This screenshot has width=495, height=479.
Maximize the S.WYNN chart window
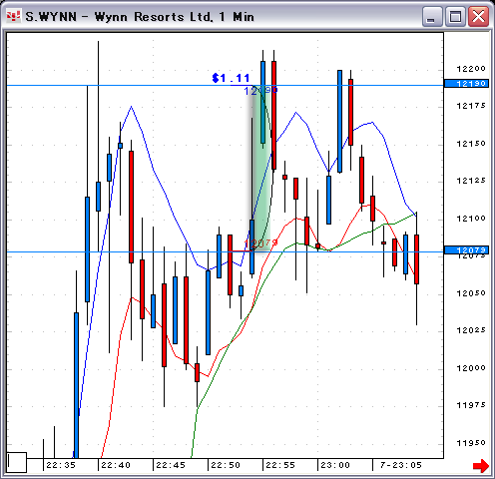click(x=455, y=16)
